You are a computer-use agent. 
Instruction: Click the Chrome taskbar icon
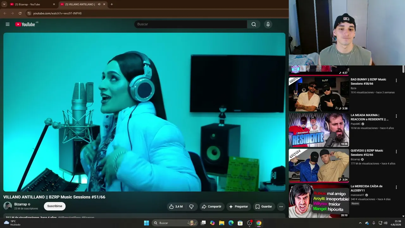(x=259, y=223)
